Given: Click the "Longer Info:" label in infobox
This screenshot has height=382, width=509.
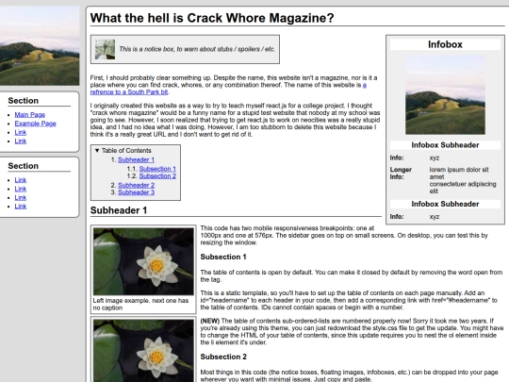Looking at the screenshot, I should pyautogui.click(x=401, y=174).
